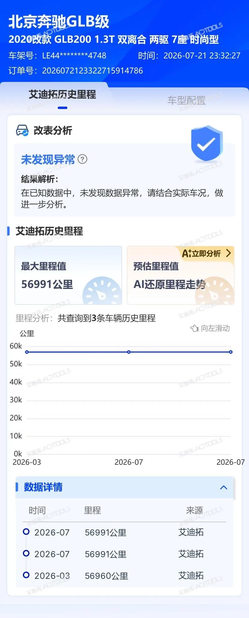This screenshot has height=618, width=249.
Task: Tap the blue speedometer gauge icon
Action: 102,291
